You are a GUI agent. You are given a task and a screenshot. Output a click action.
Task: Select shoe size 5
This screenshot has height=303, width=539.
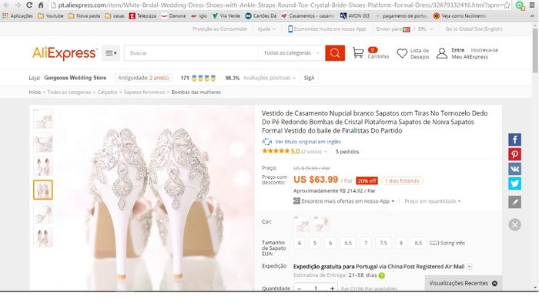tap(314, 243)
